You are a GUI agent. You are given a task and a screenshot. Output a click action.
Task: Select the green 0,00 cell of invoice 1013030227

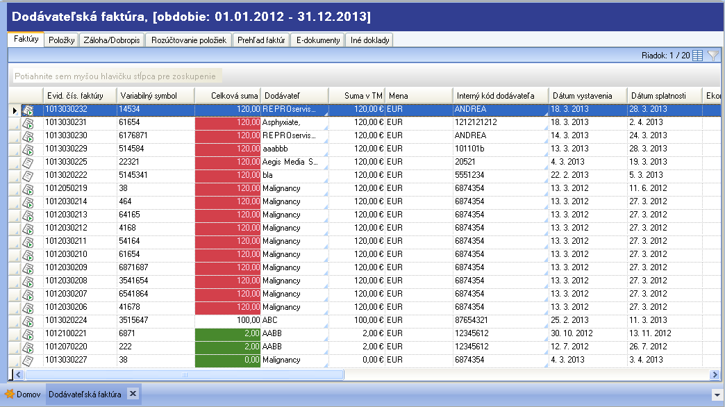click(x=228, y=360)
